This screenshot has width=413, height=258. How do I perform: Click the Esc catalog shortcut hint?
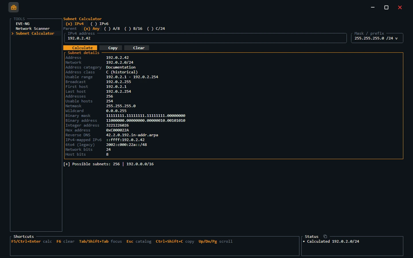(139, 241)
